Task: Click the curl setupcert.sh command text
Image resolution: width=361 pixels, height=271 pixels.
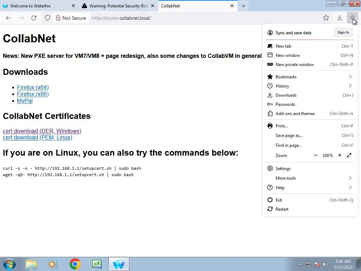Action: 72,168
